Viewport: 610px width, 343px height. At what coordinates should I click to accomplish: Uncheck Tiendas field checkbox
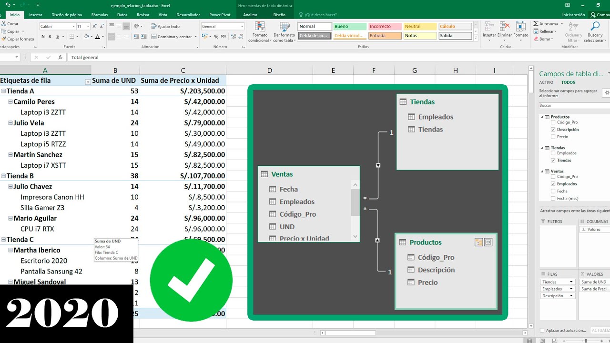point(553,161)
